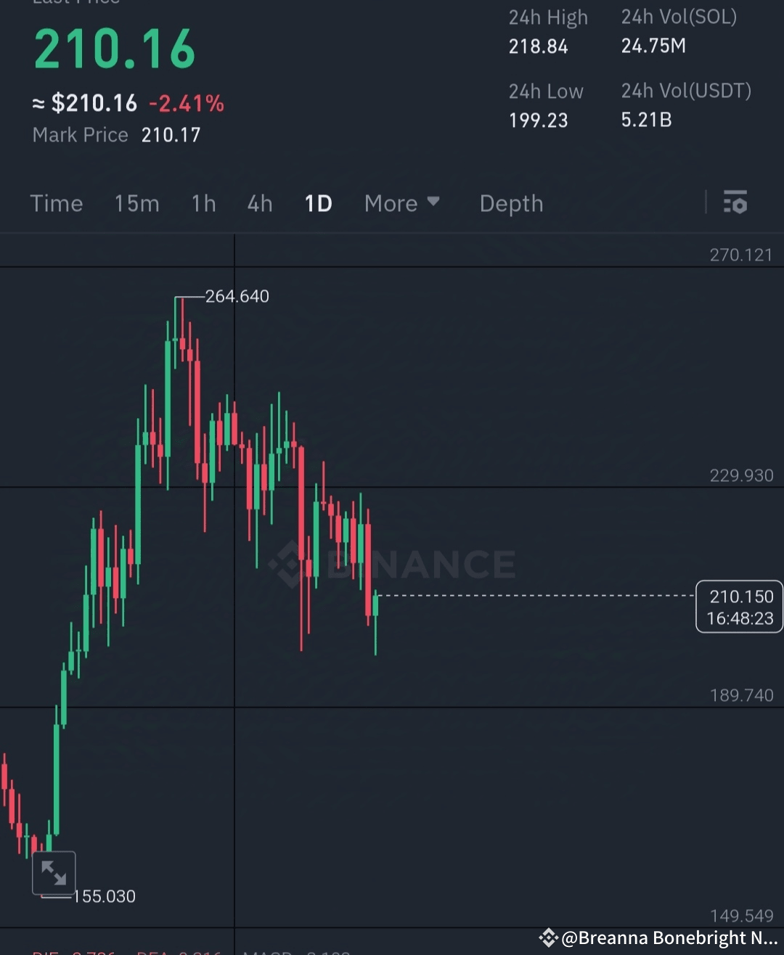Select the 4h interval tab
The image size is (784, 955).
pyautogui.click(x=260, y=203)
